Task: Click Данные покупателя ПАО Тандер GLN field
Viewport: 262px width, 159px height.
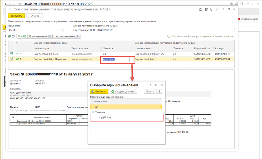Action: click(x=153, y=30)
